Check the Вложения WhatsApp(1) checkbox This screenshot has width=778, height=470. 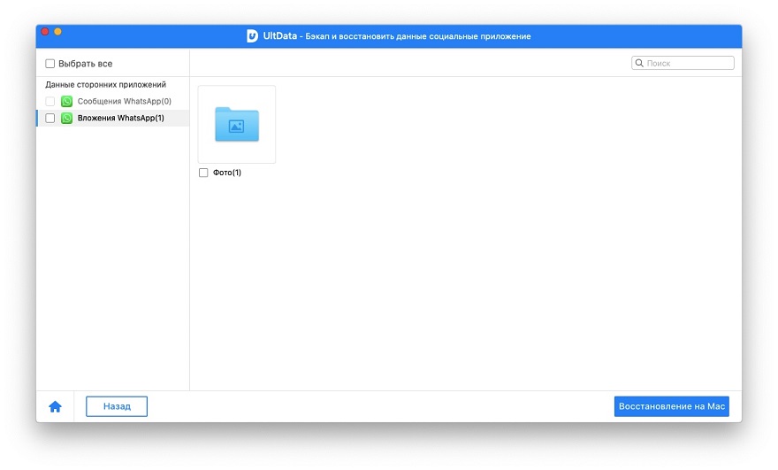click(50, 119)
